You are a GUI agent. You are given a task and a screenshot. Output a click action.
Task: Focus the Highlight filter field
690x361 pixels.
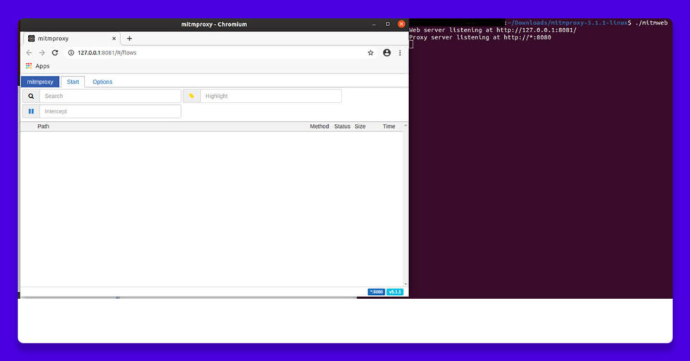pos(270,96)
